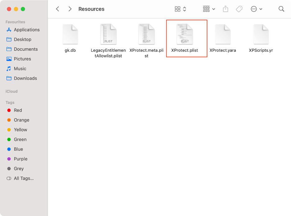Click the Favourites section header

click(x=15, y=22)
